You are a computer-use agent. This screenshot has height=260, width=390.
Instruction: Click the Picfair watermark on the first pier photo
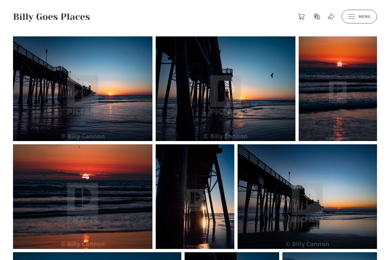pos(83,95)
